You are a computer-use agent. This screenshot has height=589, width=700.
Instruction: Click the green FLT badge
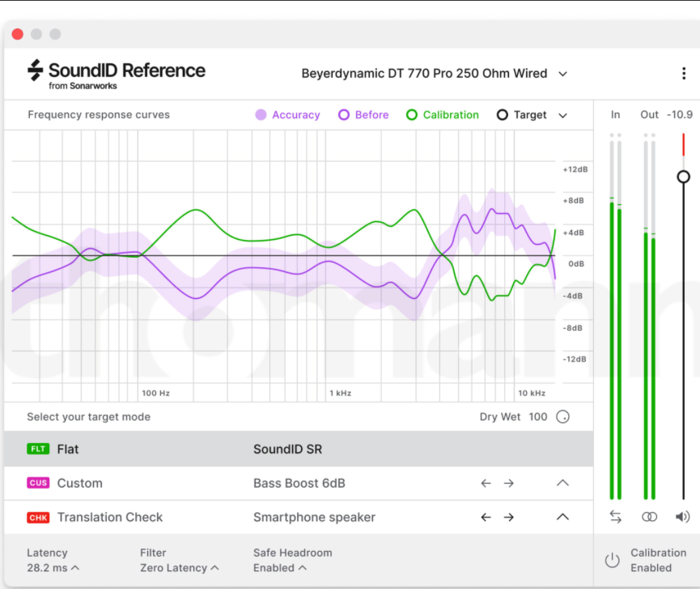coord(38,449)
